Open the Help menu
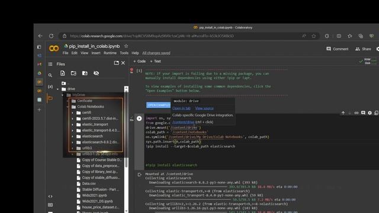 click(135, 53)
